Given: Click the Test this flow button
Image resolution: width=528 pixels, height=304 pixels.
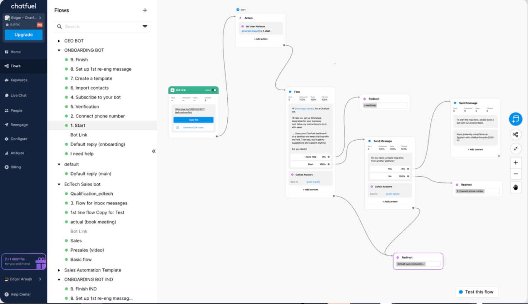Looking at the screenshot, I should pos(477,292).
